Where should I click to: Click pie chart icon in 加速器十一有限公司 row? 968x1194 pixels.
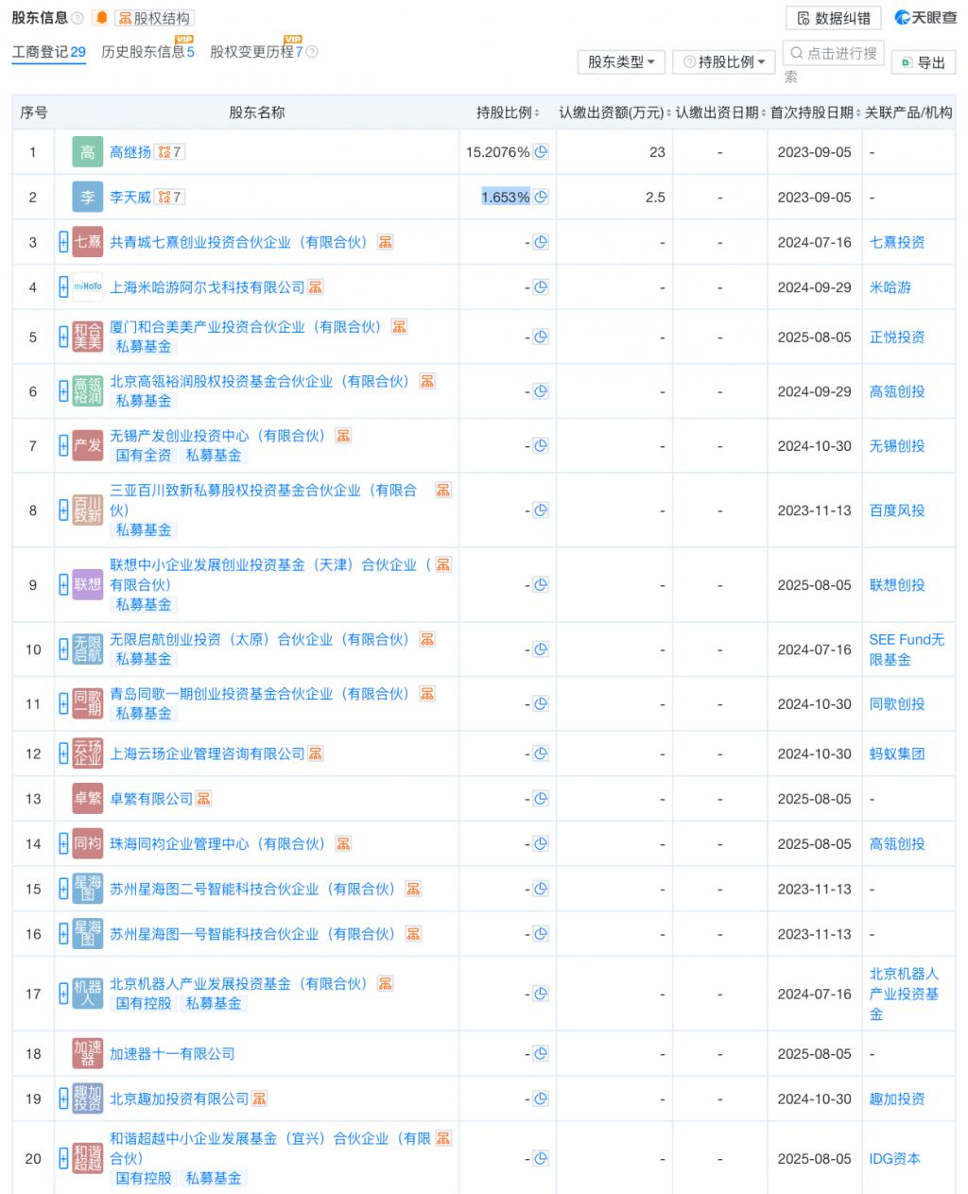coord(541,1054)
